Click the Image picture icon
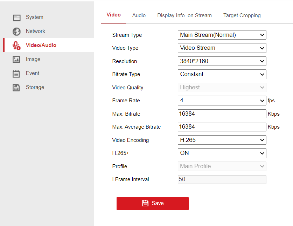Image resolution: width=293 pixels, height=226 pixels. [16, 60]
